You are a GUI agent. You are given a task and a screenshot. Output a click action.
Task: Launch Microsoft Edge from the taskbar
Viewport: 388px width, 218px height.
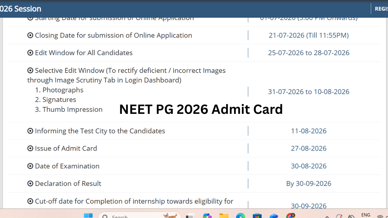[x=241, y=216]
